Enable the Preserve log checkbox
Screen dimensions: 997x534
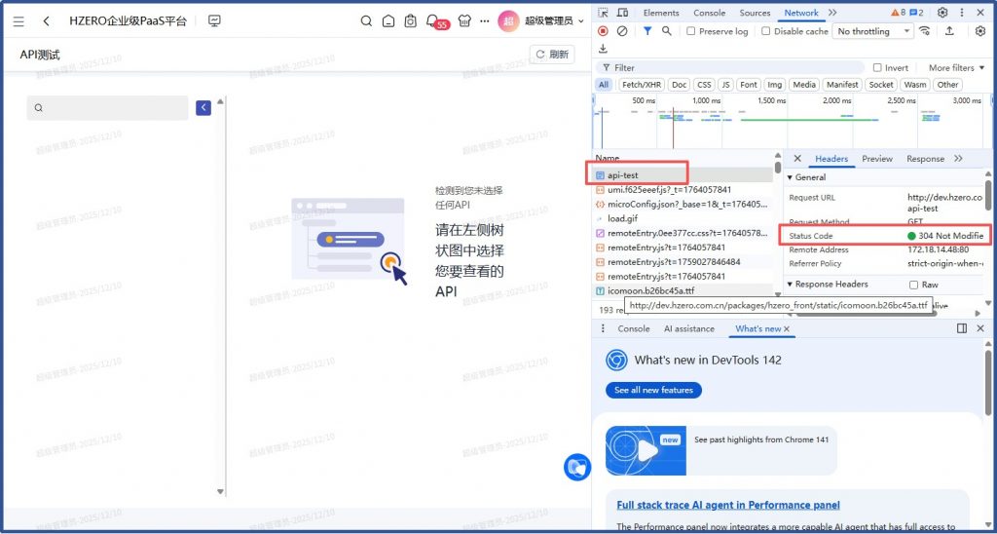pyautogui.click(x=691, y=31)
